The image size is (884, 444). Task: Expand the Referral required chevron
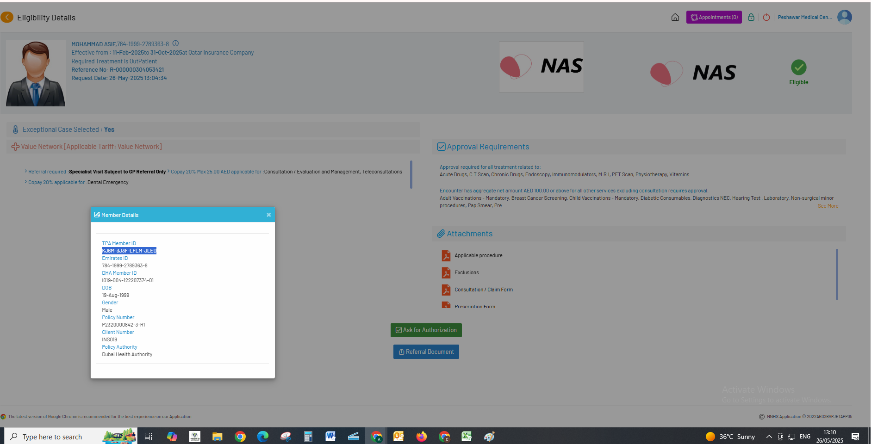(x=26, y=171)
